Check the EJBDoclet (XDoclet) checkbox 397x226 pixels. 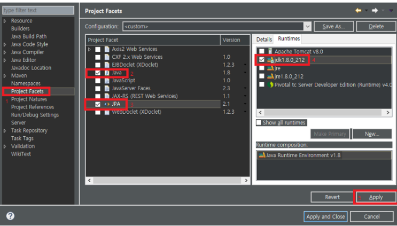(x=98, y=65)
